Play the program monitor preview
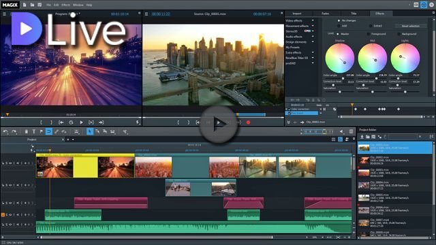This screenshot has height=245, width=436. (81, 122)
